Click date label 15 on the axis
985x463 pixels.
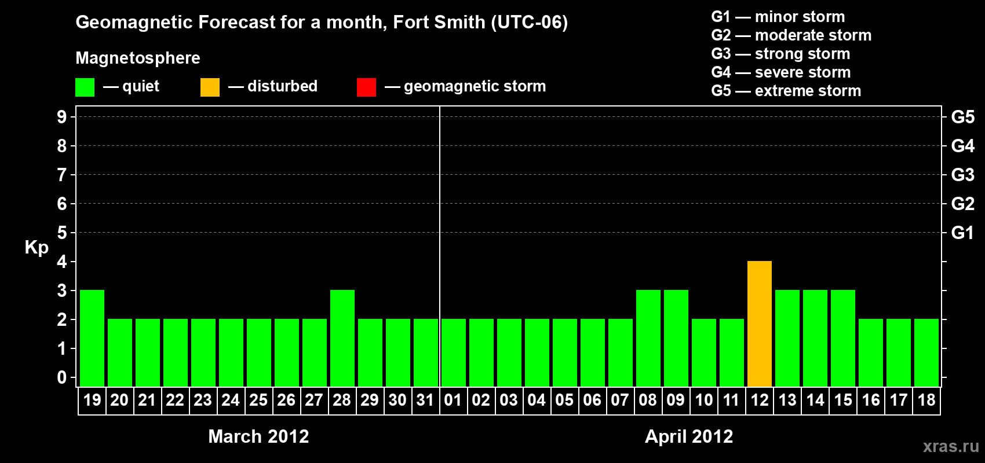(843, 400)
